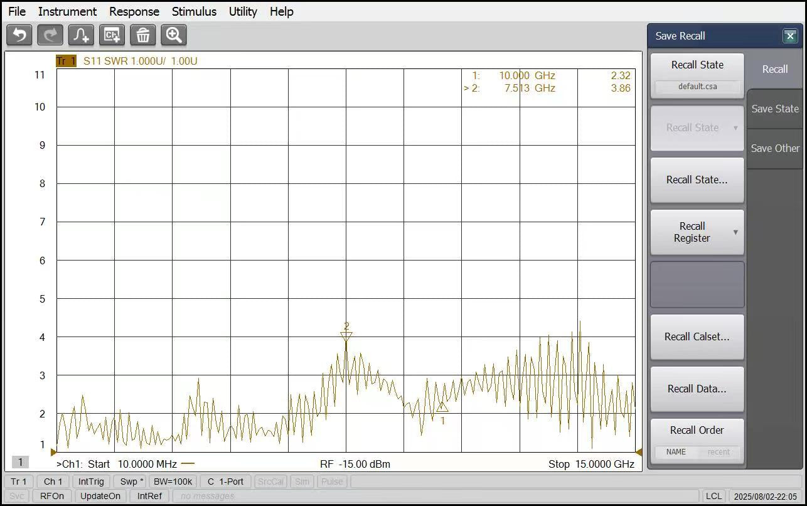Click the Pulse status indicator
This screenshot has width=807, height=506.
(x=333, y=482)
